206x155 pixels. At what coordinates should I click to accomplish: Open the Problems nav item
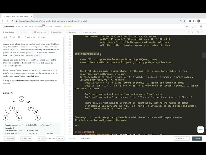[29, 26]
